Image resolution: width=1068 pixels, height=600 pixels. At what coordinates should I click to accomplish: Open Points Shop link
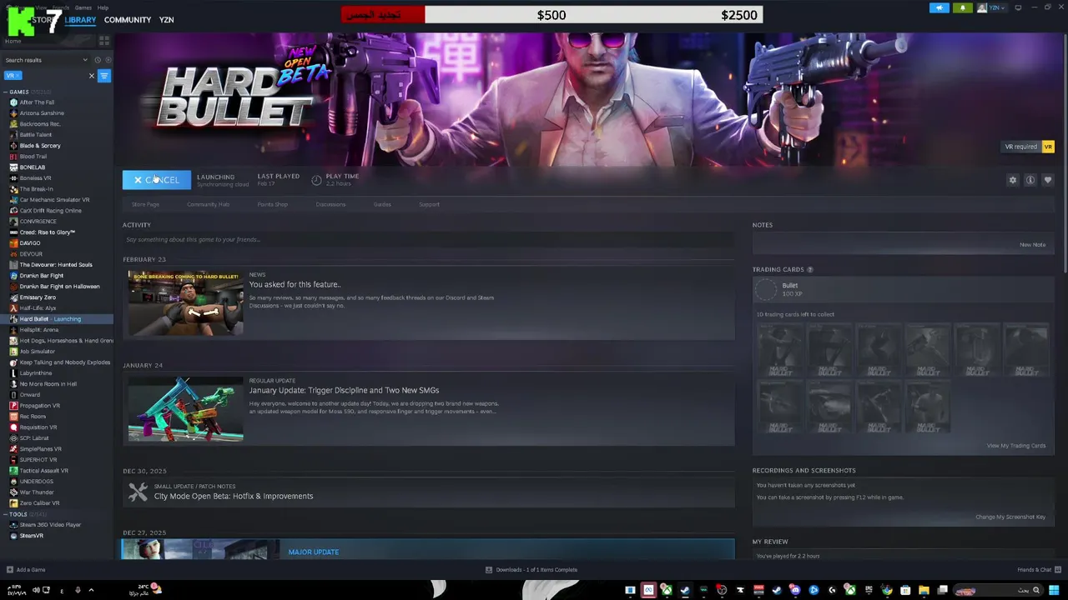coord(273,204)
